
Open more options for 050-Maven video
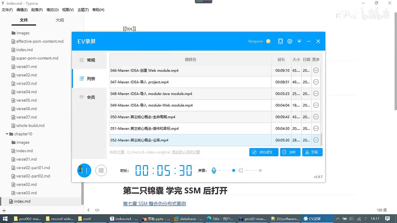tap(316, 117)
